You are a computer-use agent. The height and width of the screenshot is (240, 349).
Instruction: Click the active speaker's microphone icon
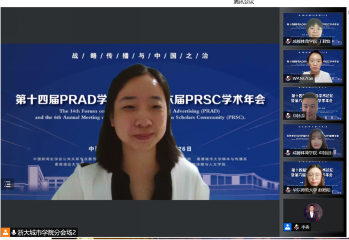pyautogui.click(x=14, y=232)
